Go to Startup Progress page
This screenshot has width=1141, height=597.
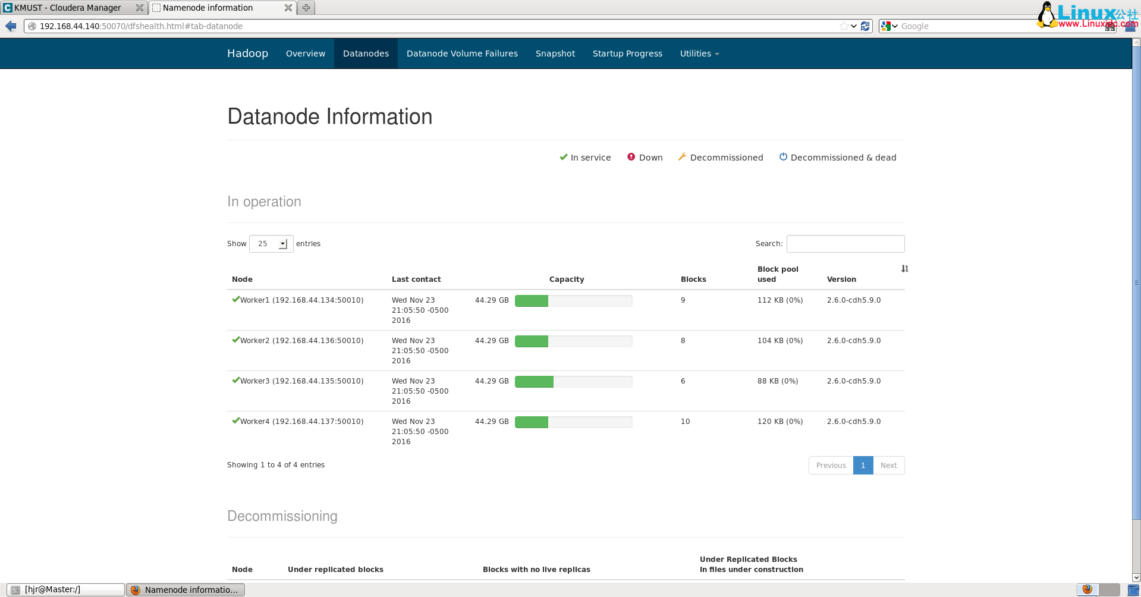pos(627,54)
